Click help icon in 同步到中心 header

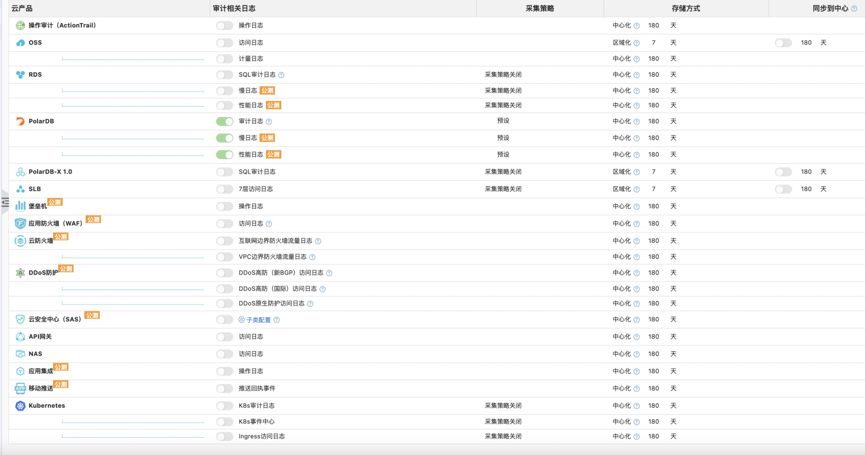click(x=854, y=9)
